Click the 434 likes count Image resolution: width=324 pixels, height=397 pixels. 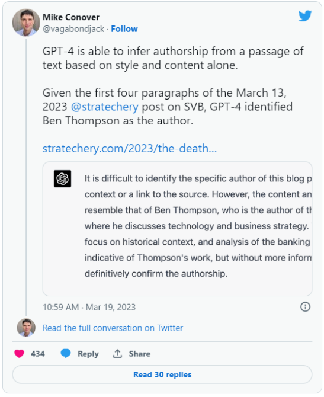(38, 354)
